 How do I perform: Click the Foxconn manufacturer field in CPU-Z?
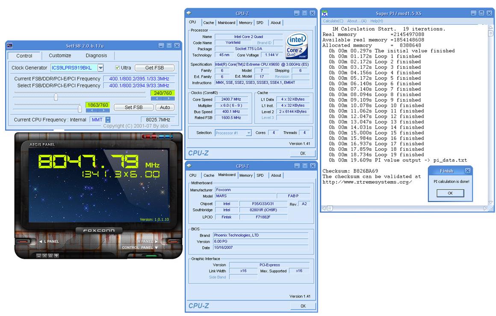coord(263,190)
